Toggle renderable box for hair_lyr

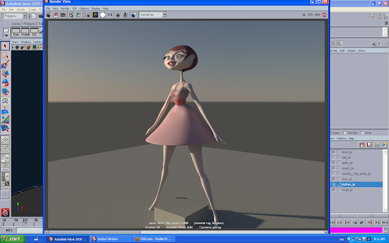point(334,157)
